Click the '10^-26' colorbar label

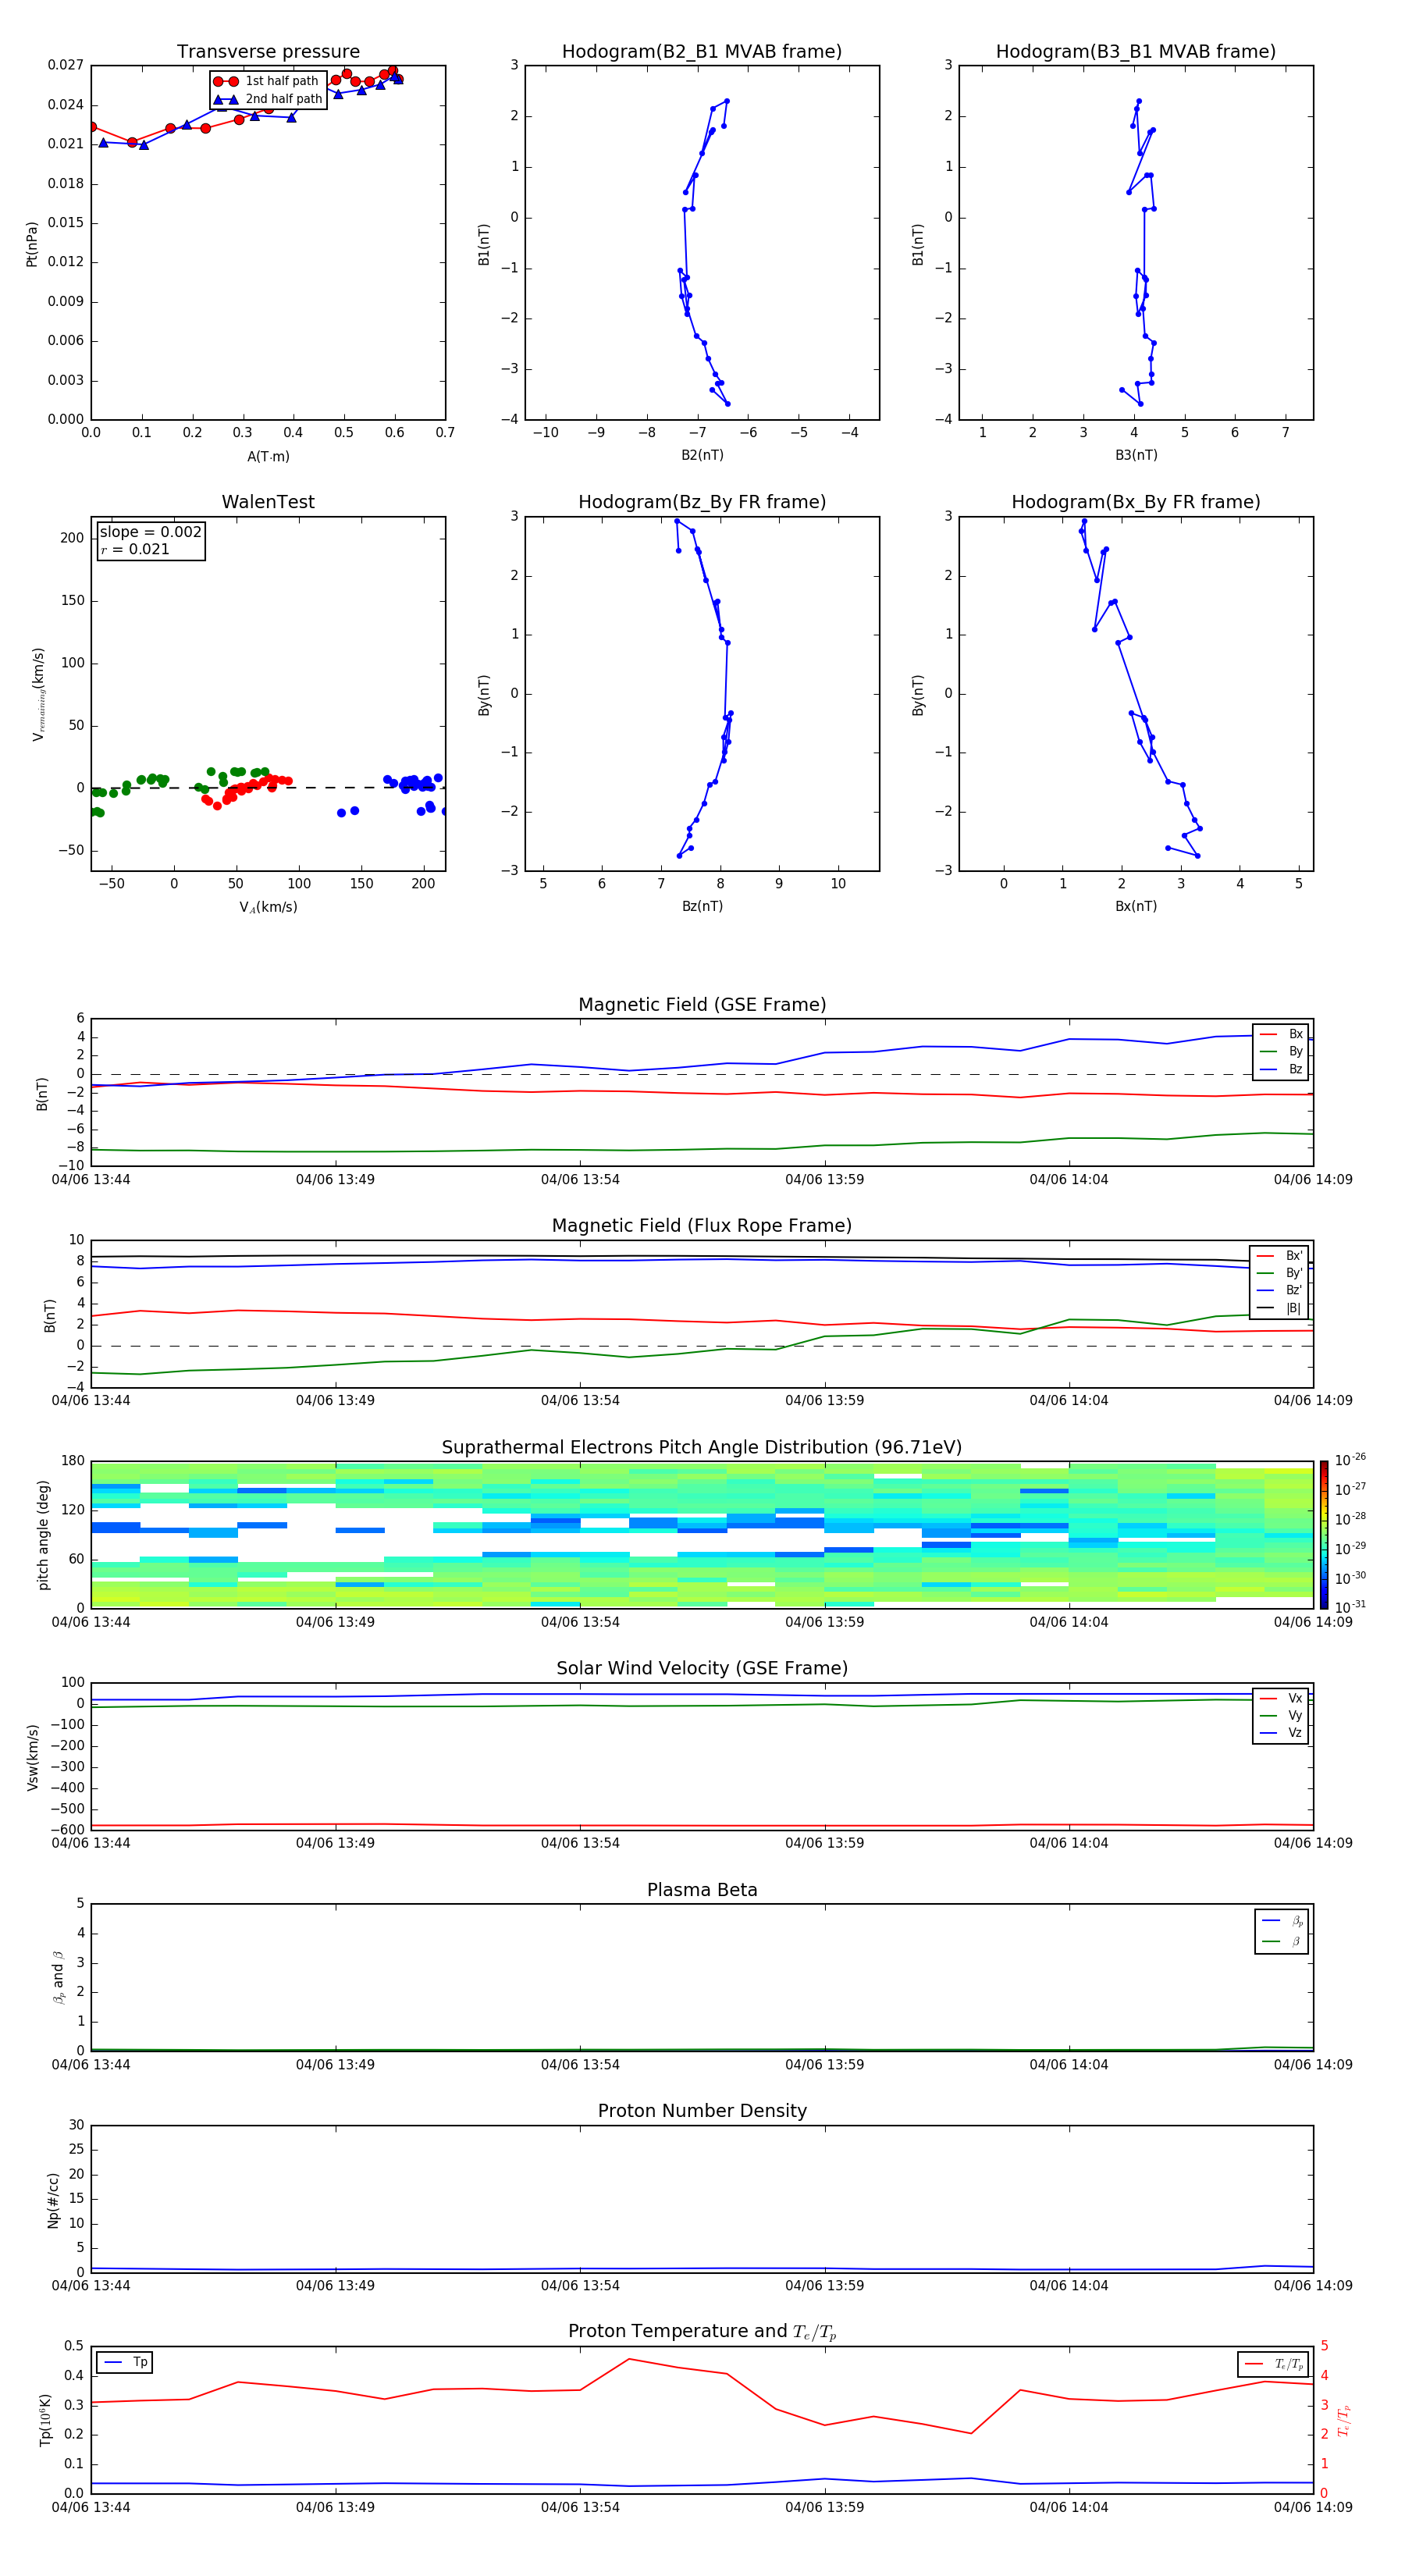click(x=1350, y=1460)
